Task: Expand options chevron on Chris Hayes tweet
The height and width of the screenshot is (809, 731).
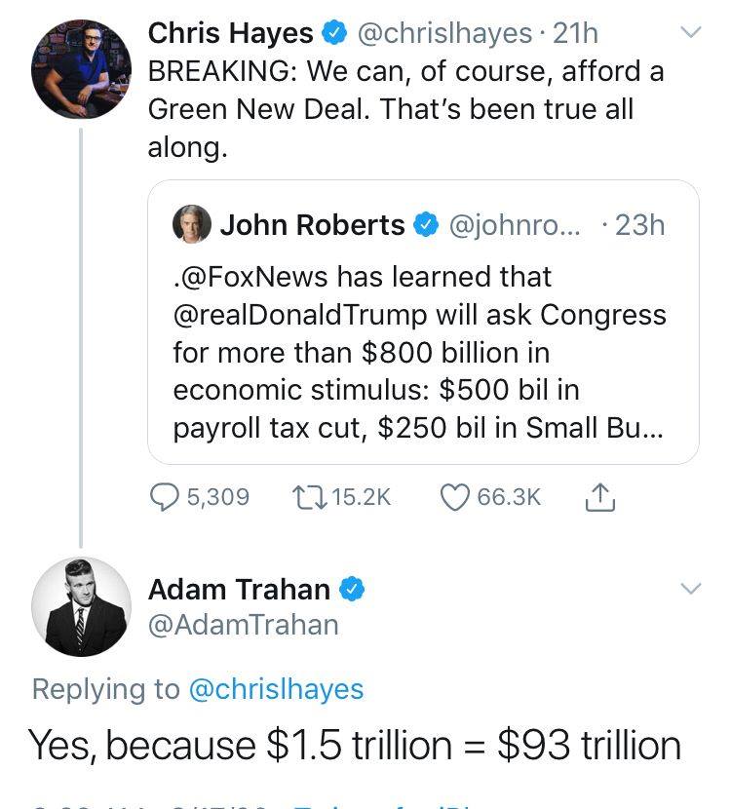Action: [x=691, y=32]
